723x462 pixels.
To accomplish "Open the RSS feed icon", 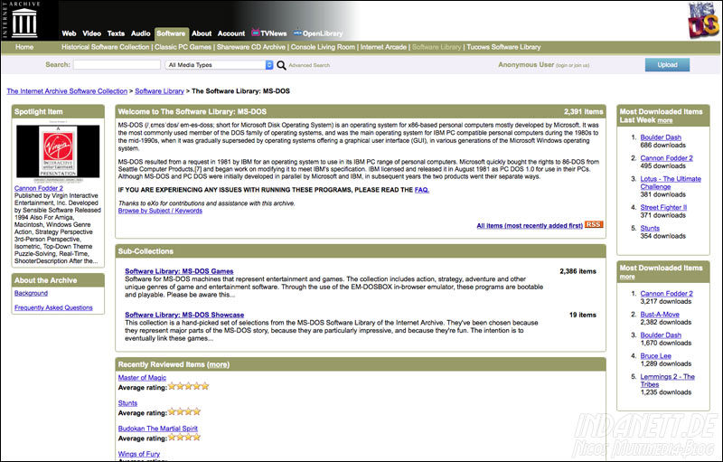I will [594, 224].
